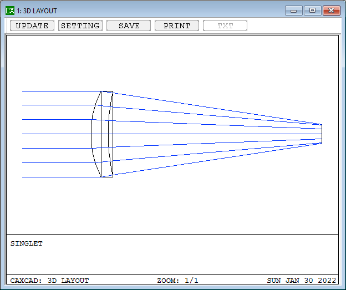Viewport: 346px width, 290px height.
Task: Close the 3D LAYOUT window
Action: [331, 11]
